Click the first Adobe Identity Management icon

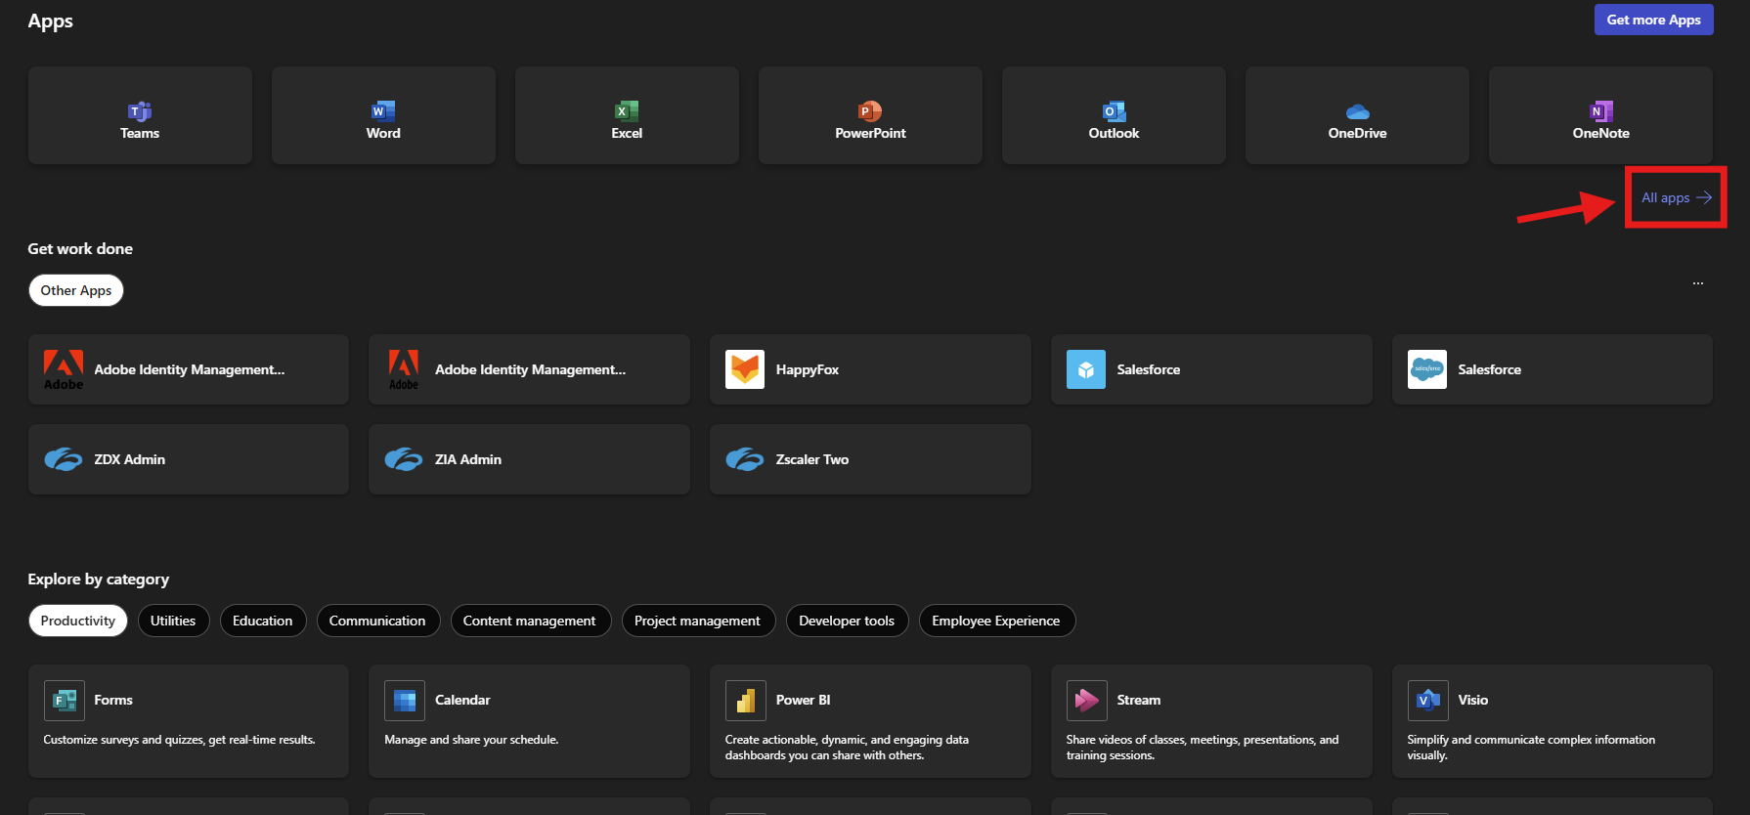(64, 369)
